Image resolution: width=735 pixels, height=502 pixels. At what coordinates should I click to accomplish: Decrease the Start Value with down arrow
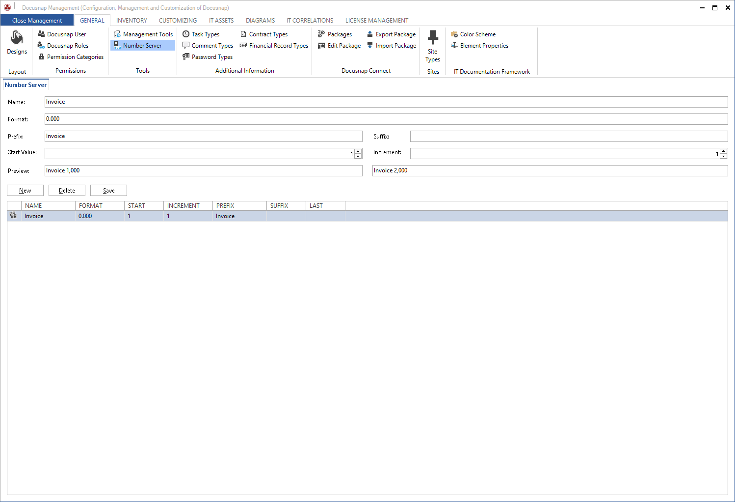coord(358,156)
